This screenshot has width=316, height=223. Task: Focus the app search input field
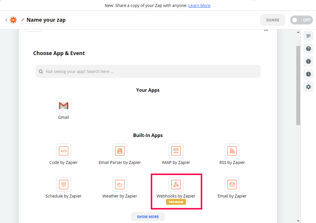[148, 72]
